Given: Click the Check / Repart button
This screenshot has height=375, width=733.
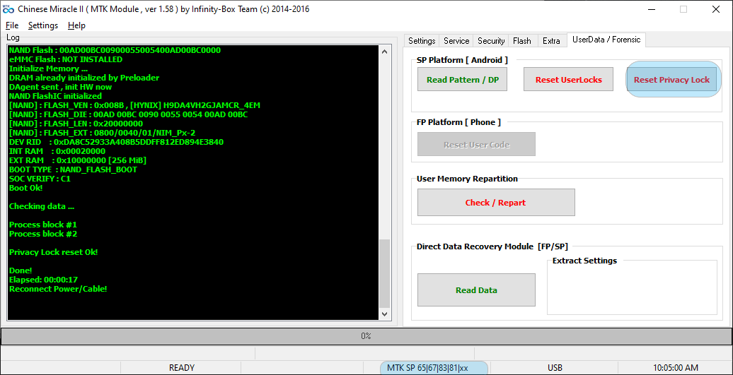Looking at the screenshot, I should 496,203.
